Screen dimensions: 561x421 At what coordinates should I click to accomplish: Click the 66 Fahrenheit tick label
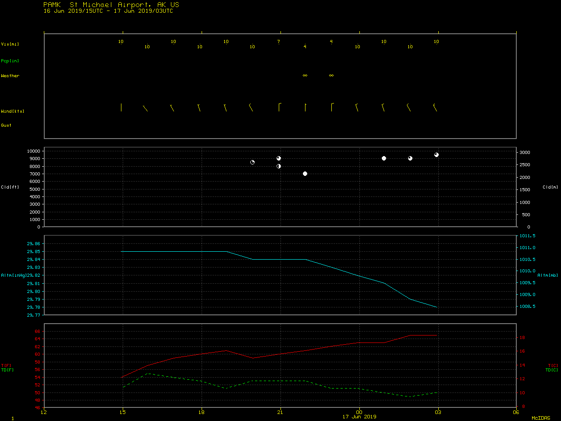(x=38, y=331)
